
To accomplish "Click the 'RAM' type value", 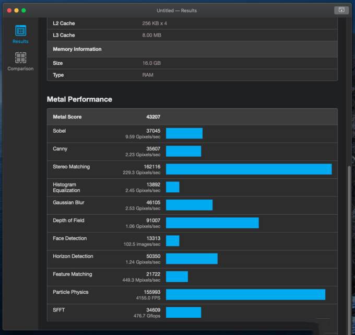I will pos(148,75).
